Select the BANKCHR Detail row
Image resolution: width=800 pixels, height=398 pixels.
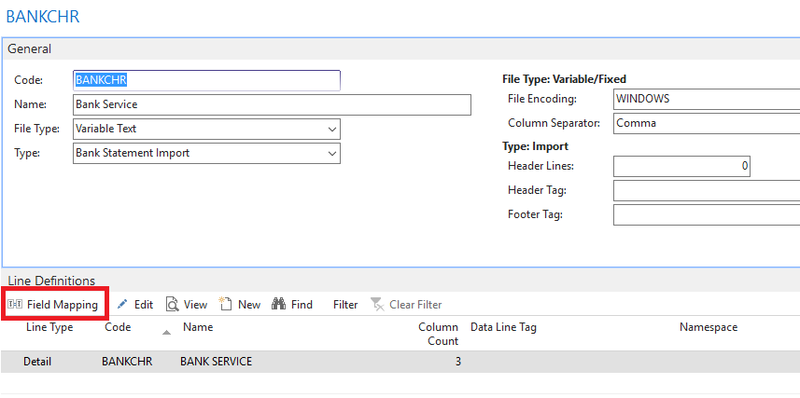click(400, 362)
